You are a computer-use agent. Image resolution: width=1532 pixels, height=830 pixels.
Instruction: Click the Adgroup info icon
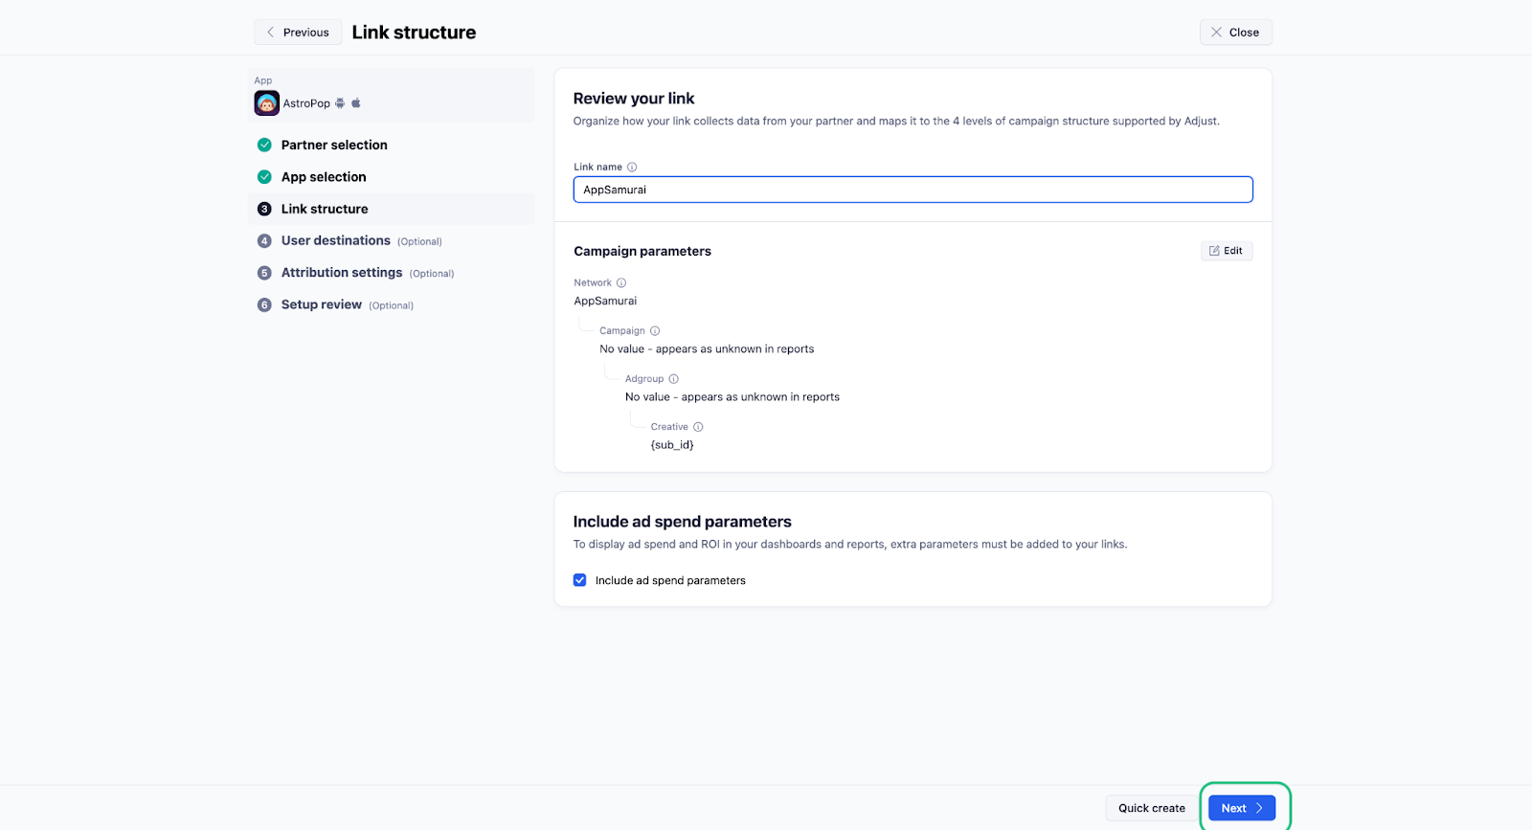point(673,379)
